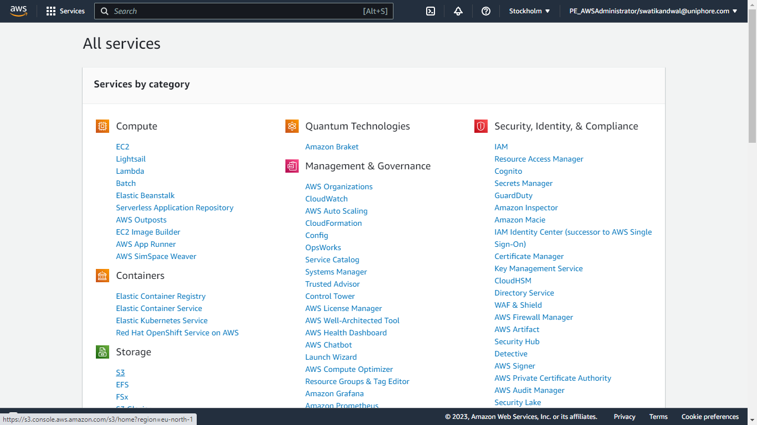Viewport: 757px width, 425px height.
Task: Open the notifications bell icon
Action: pos(458,11)
